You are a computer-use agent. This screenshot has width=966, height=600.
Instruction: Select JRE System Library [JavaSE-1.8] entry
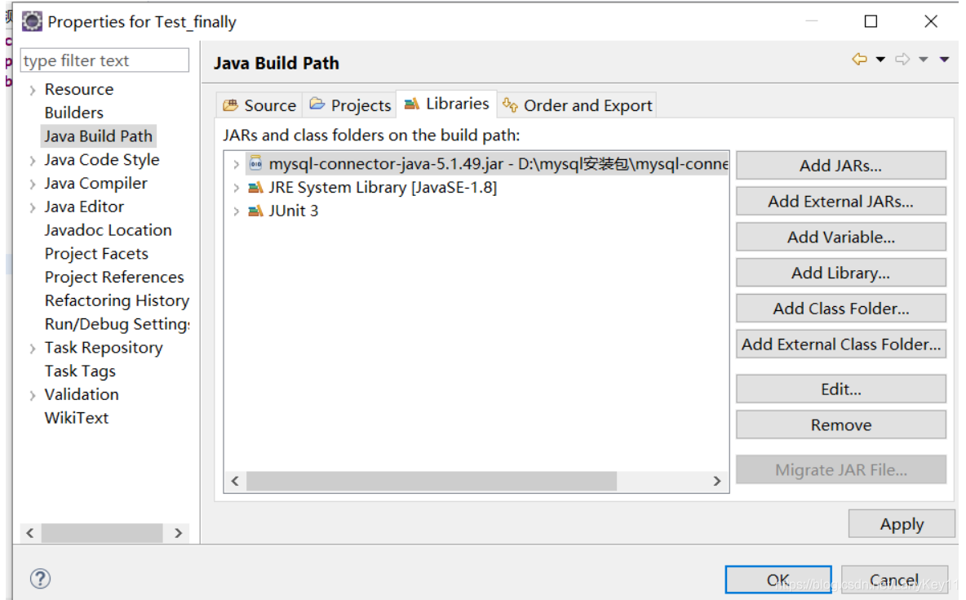click(383, 188)
